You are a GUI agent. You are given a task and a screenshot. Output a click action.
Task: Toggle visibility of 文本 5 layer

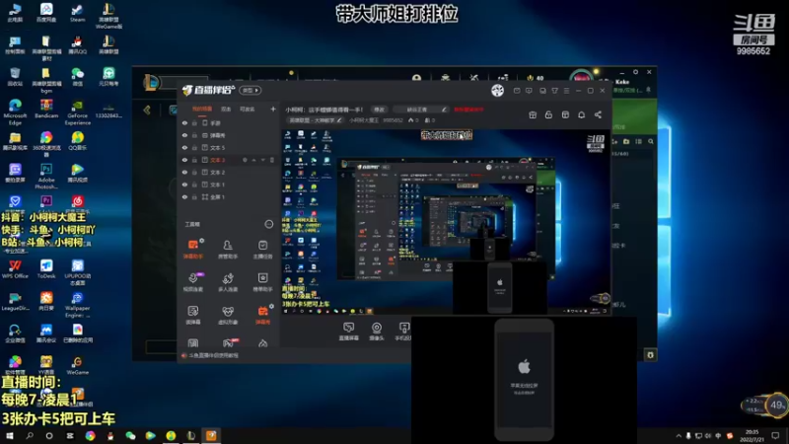(x=184, y=148)
